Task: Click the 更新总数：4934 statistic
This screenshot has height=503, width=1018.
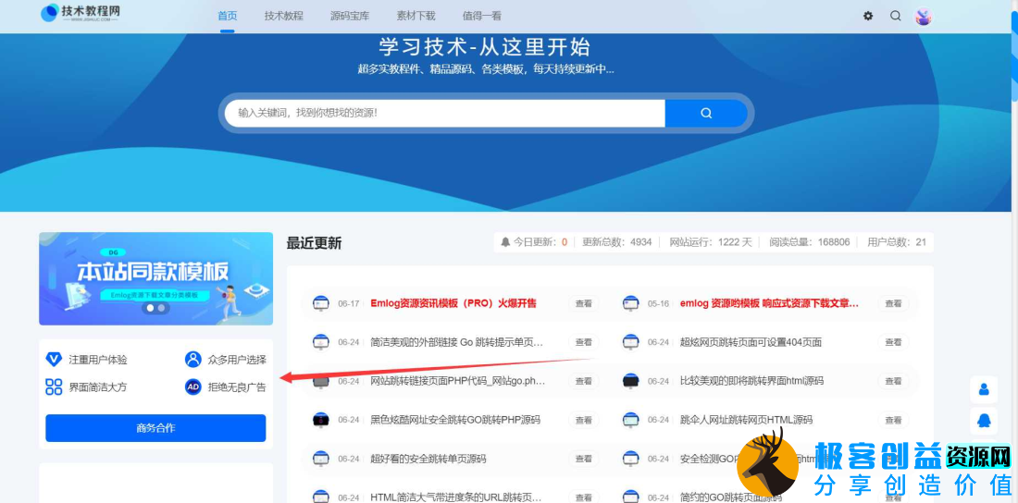Action: pos(616,242)
